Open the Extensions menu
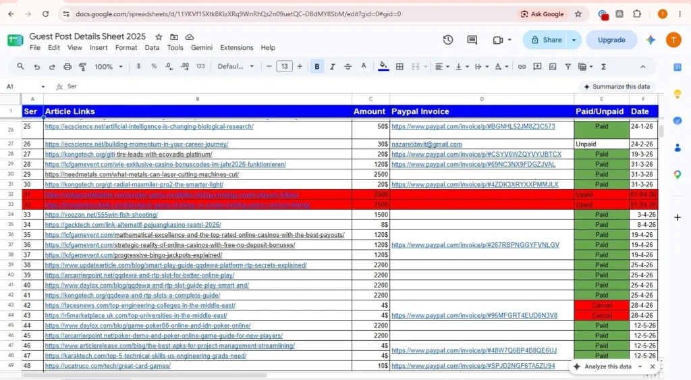691x380 pixels. 237,48
